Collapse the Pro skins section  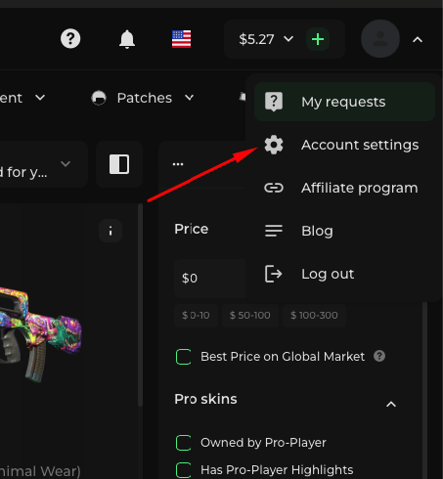(x=391, y=405)
